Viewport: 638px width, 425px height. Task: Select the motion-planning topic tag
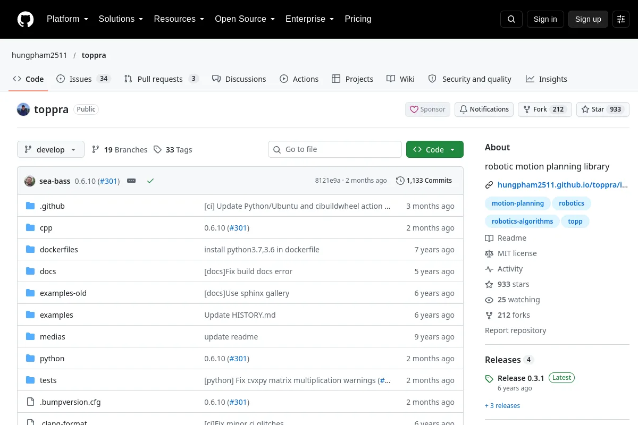518,203
